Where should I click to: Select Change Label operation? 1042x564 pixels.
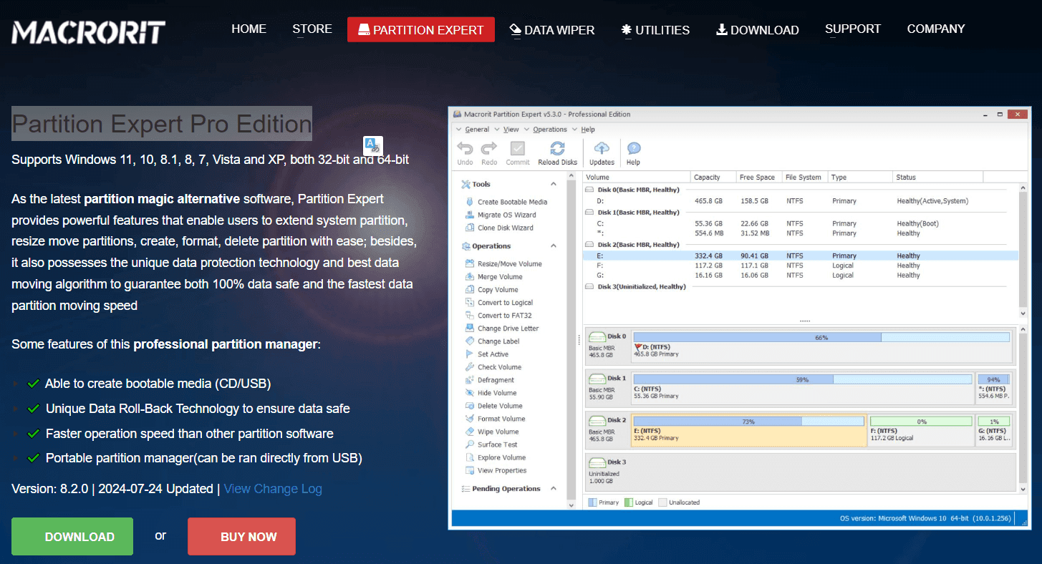(493, 341)
